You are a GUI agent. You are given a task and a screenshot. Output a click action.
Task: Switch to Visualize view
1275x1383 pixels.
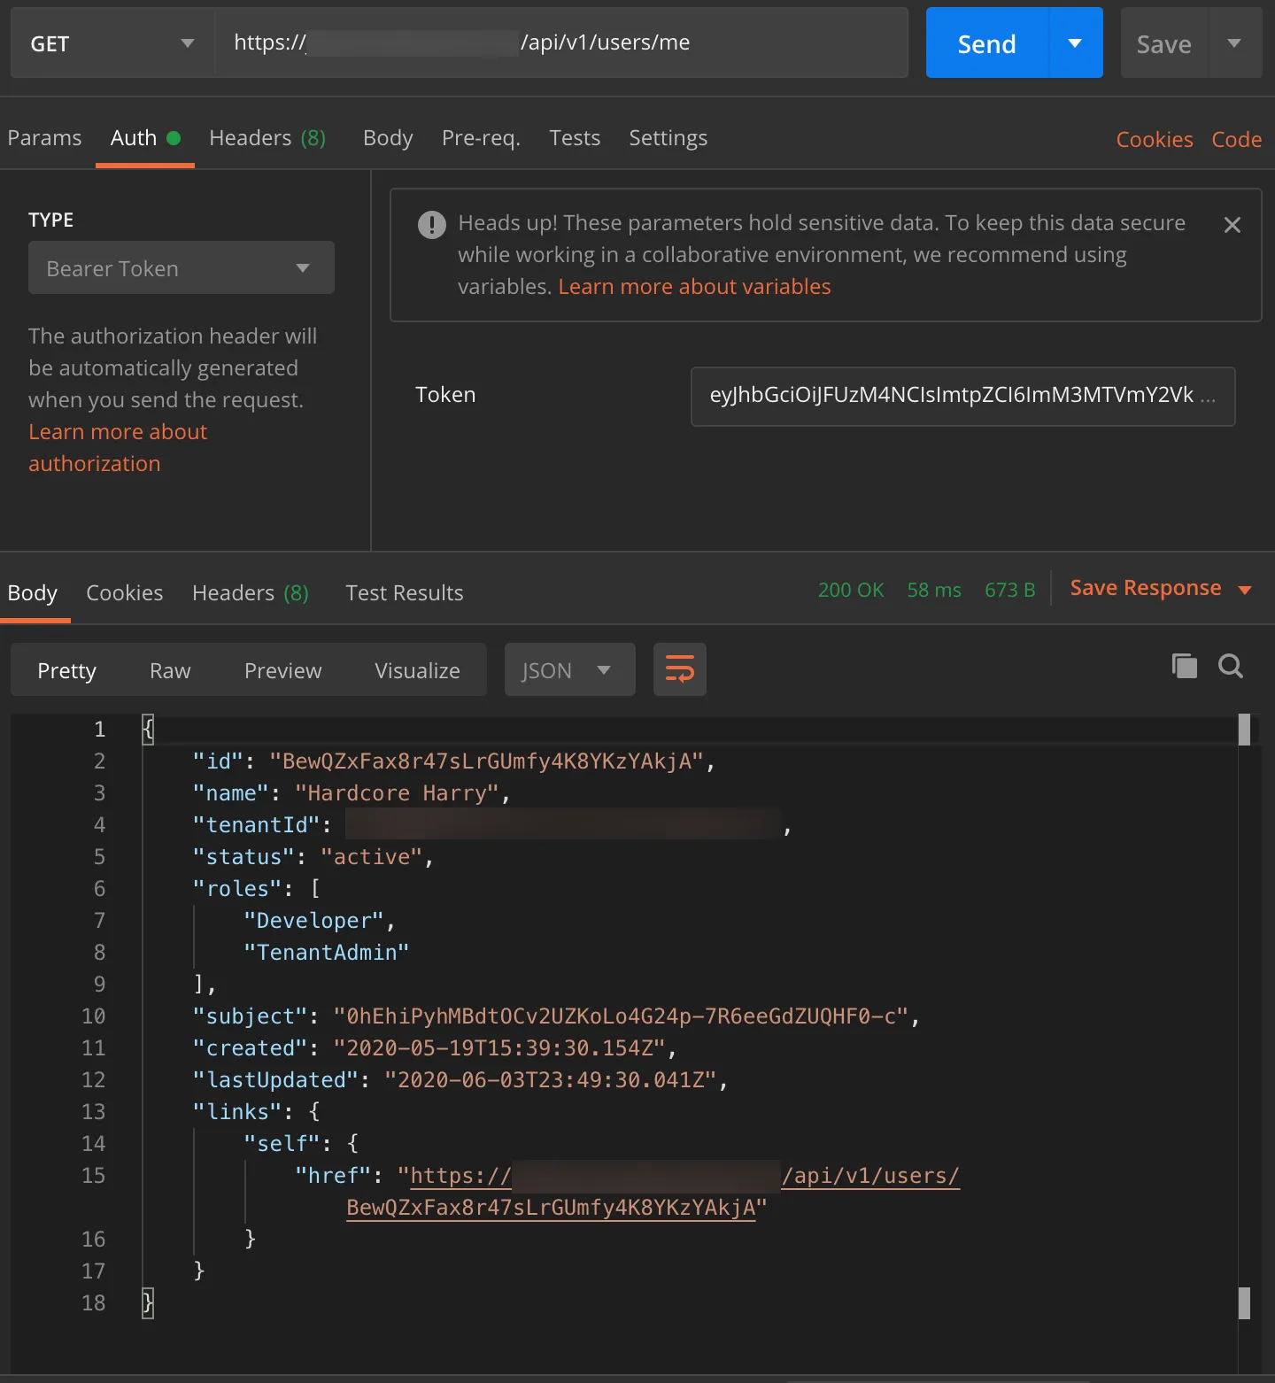[417, 670]
